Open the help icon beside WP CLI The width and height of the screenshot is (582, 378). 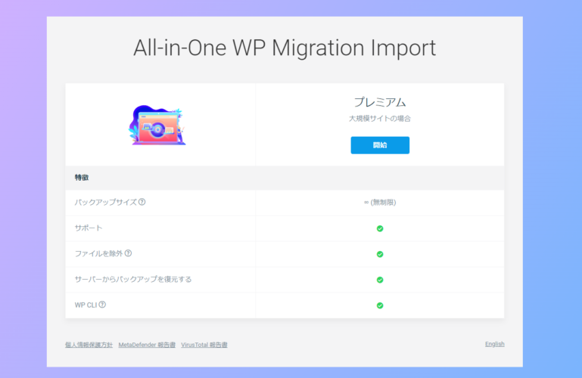102,305
